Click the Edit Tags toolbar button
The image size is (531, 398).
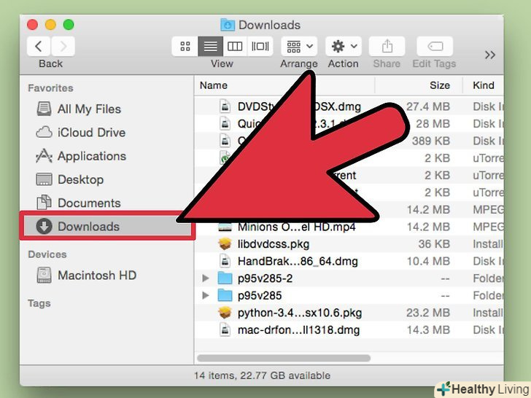pyautogui.click(x=435, y=46)
